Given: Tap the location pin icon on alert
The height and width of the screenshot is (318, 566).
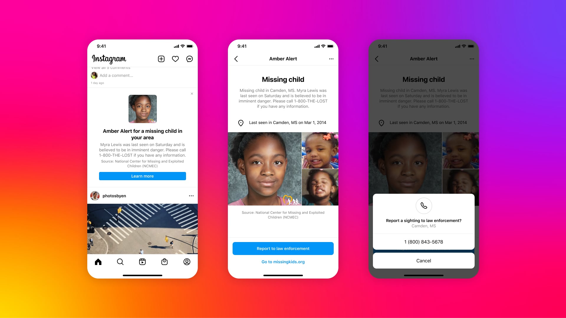Looking at the screenshot, I should 240,122.
